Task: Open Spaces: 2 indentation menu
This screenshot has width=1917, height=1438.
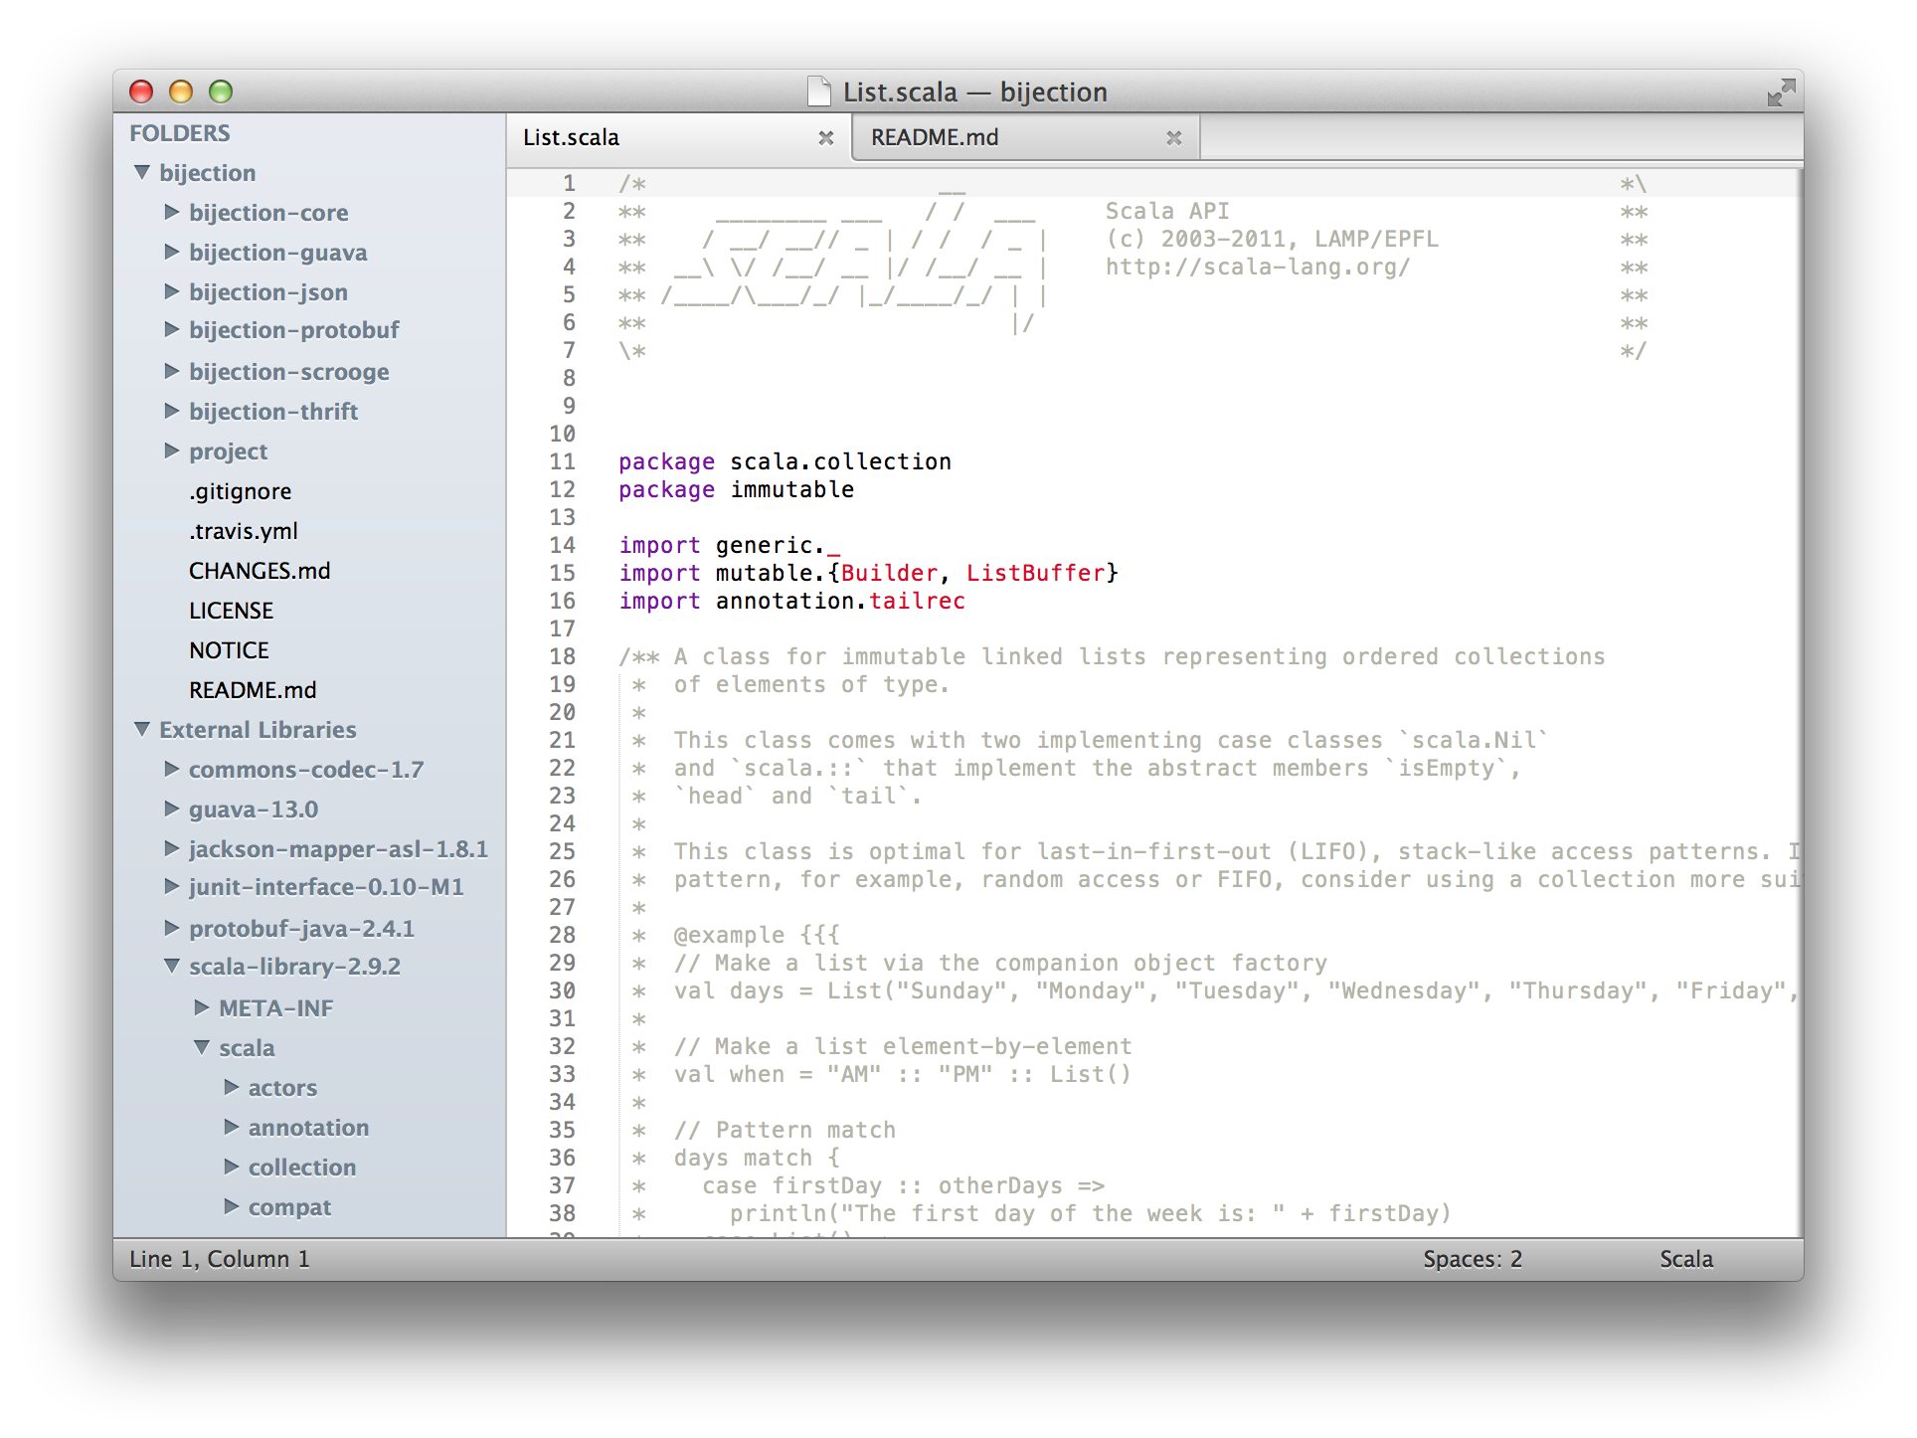Action: coord(1472,1259)
